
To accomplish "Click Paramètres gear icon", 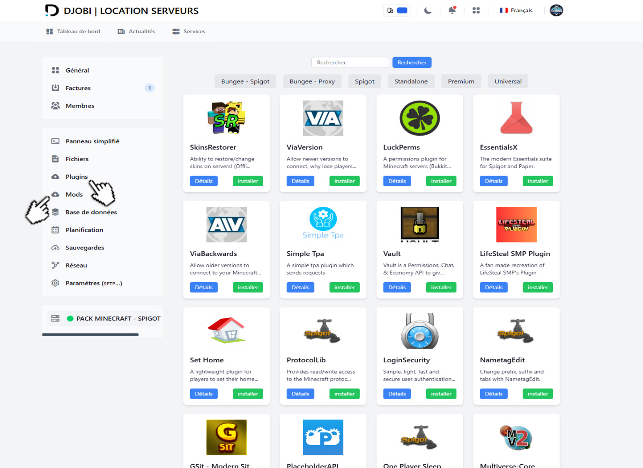I will pos(55,283).
